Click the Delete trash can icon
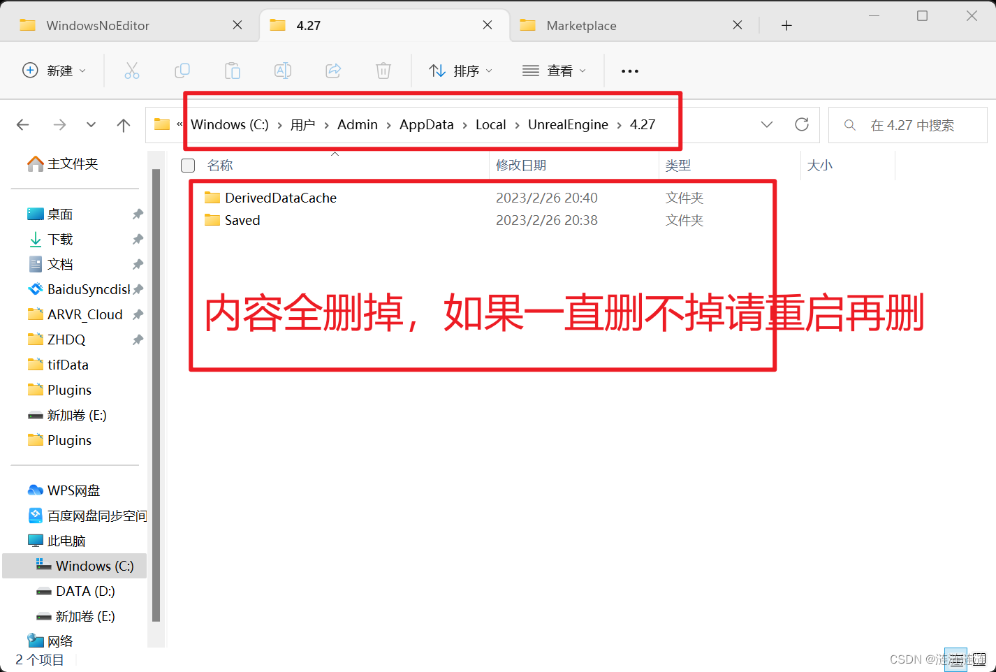Image resolution: width=996 pixels, height=672 pixels. click(383, 71)
